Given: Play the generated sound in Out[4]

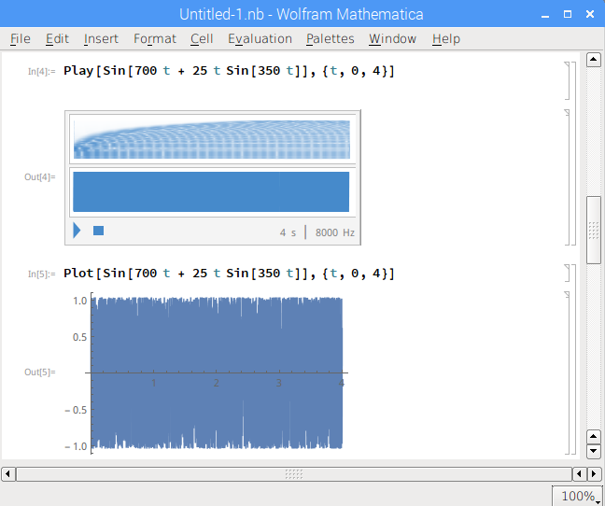Looking at the screenshot, I should point(77,231).
